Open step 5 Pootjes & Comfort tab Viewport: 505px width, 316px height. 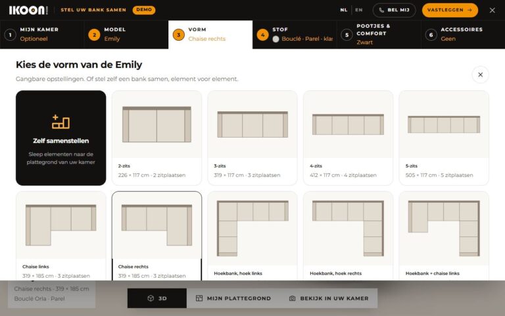coord(379,34)
